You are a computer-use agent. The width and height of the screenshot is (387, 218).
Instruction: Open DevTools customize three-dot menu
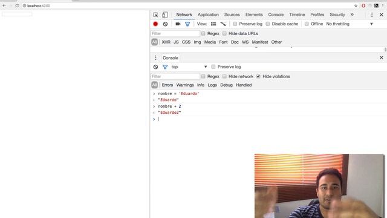click(372, 15)
